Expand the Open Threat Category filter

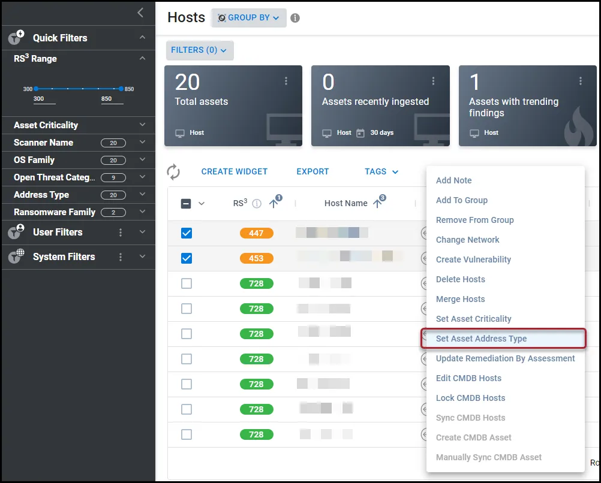[x=142, y=177]
